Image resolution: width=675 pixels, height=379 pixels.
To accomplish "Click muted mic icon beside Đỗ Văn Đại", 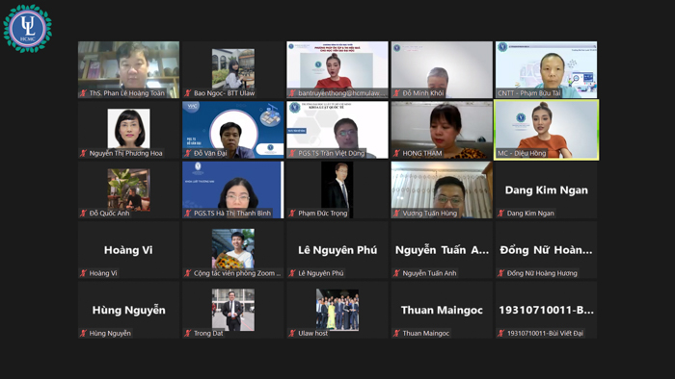I will tap(188, 153).
